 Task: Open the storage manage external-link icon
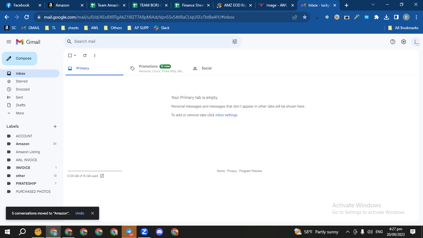(x=102, y=176)
